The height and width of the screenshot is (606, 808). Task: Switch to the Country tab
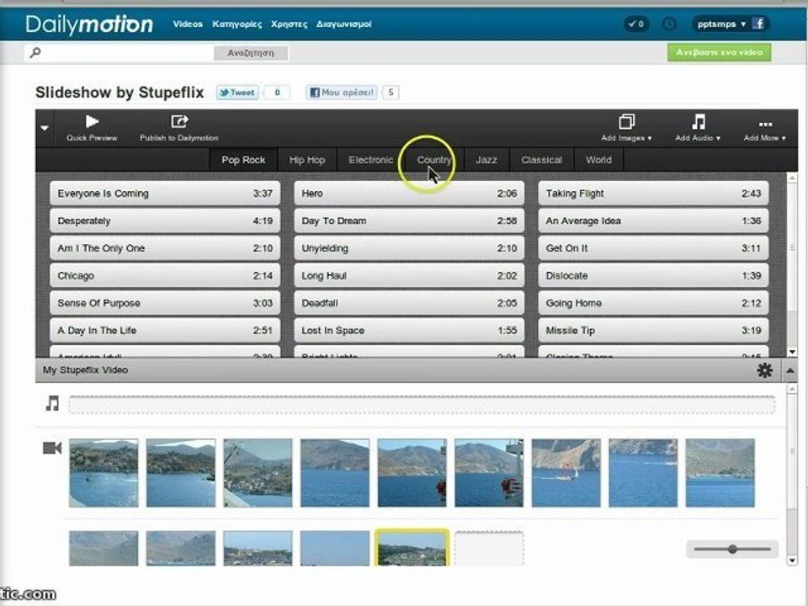coord(434,160)
